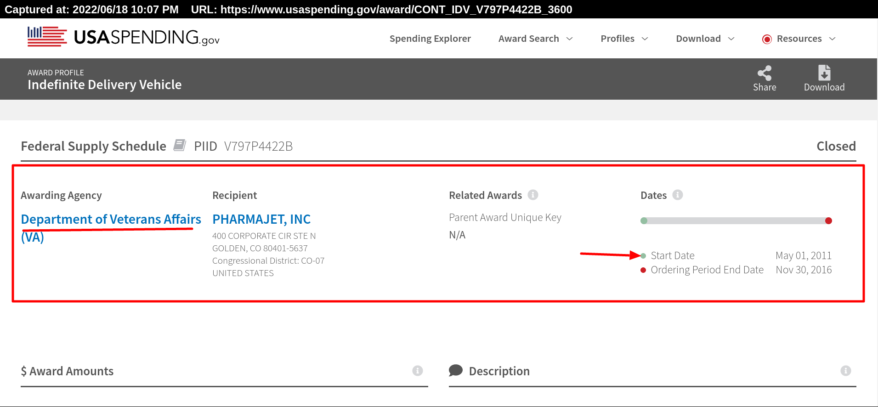Click the red Resources indicator dot
878x407 pixels.
click(x=767, y=39)
